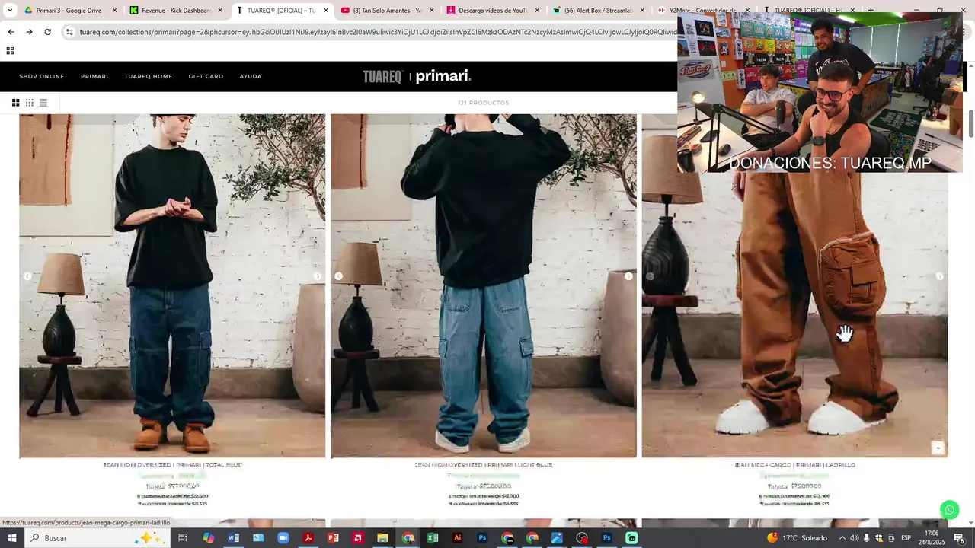This screenshot has height=548, width=975.
Task: View site information icon in address bar
Action: tap(69, 32)
